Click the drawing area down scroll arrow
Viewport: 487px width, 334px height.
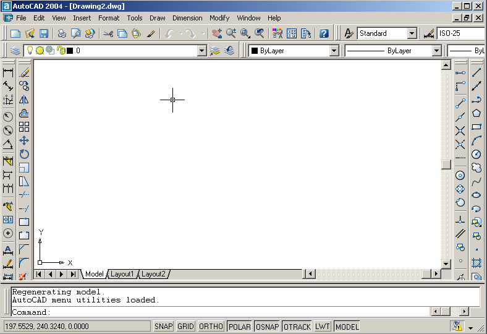click(x=446, y=263)
